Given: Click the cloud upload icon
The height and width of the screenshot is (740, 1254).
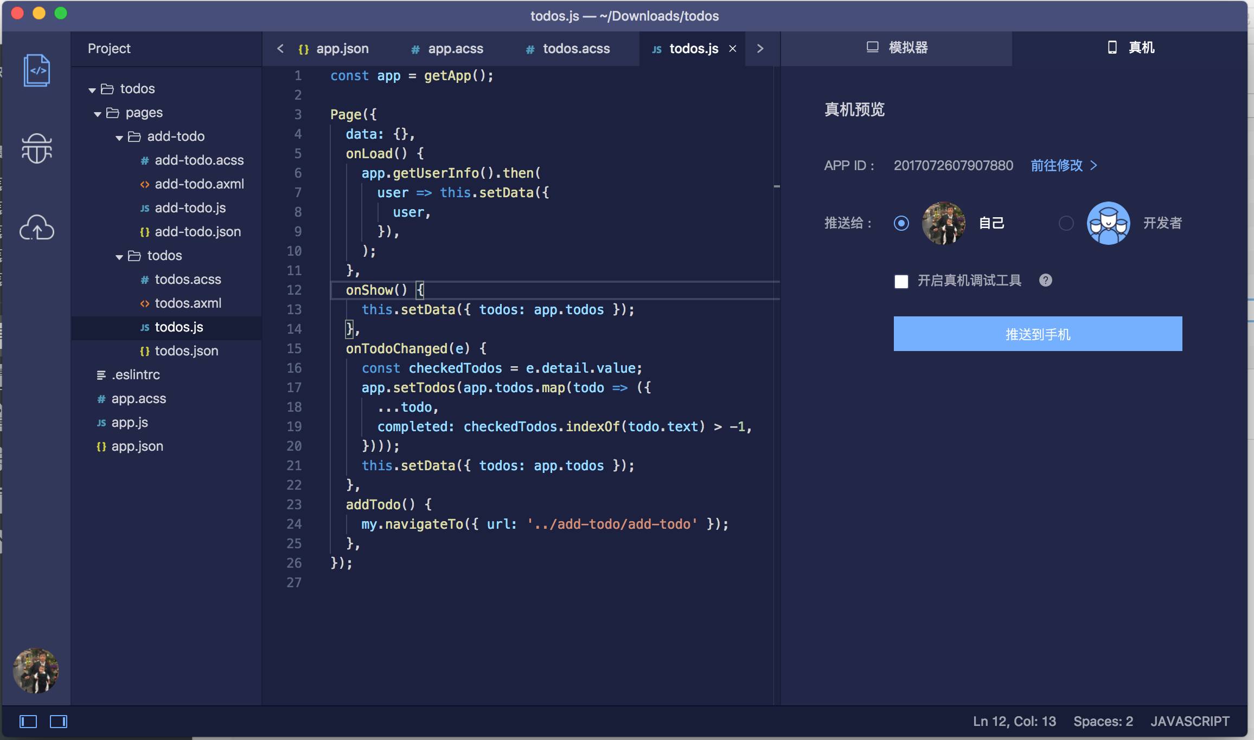Looking at the screenshot, I should coord(37,227).
